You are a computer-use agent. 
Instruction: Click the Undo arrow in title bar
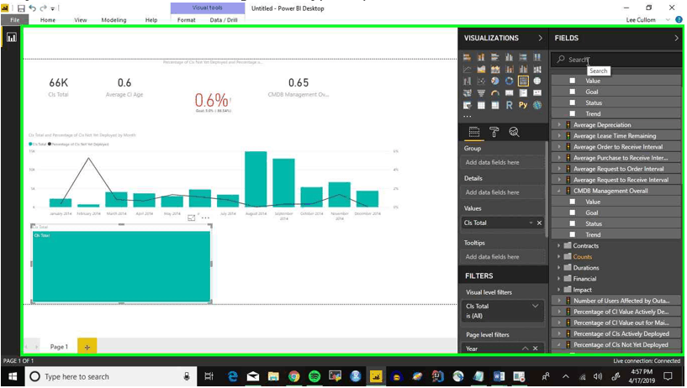tap(33, 8)
